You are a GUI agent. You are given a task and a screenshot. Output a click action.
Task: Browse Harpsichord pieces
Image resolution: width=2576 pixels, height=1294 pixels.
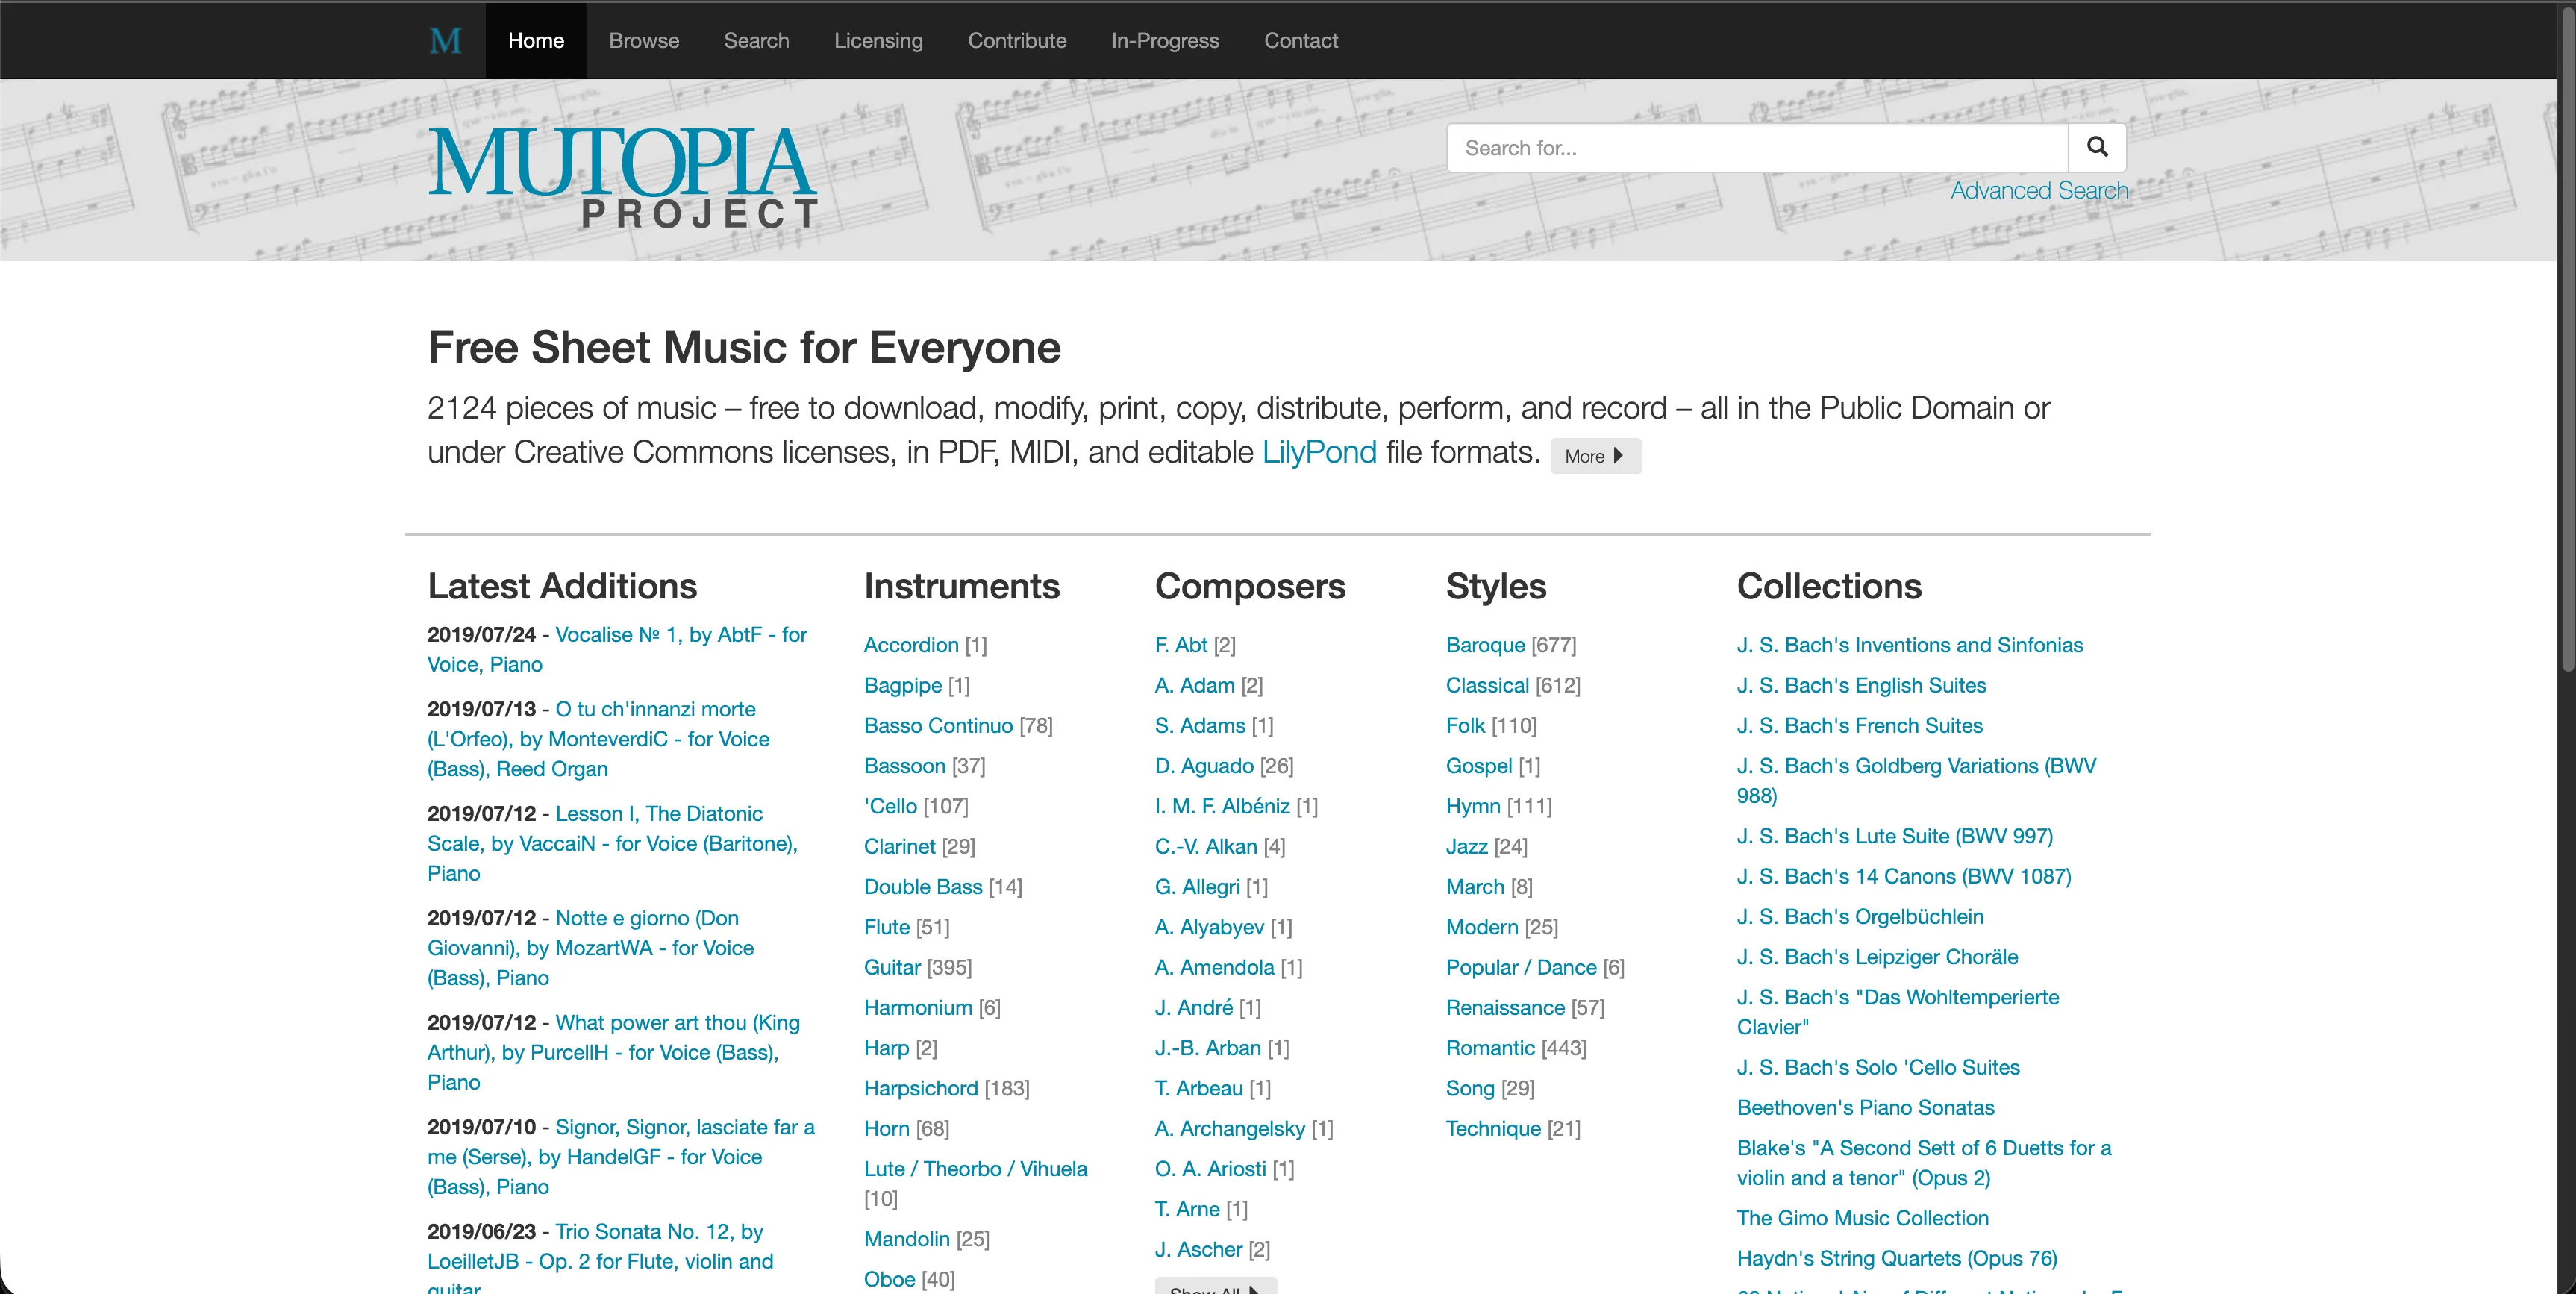pos(921,1088)
